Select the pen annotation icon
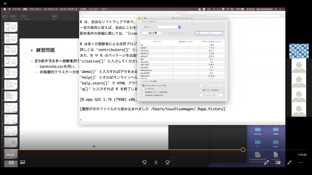The height and width of the screenshot is (175, 312). coord(266,163)
